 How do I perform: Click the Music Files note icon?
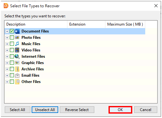pyautogui.click(x=17, y=44)
